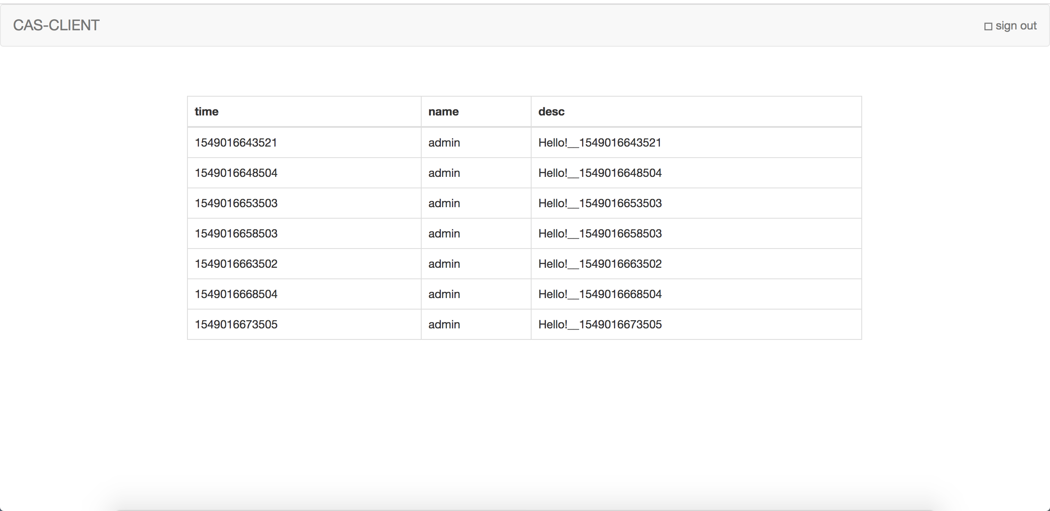Click Hello!__1549016673505 description cell
This screenshot has width=1050, height=511.
(600, 324)
